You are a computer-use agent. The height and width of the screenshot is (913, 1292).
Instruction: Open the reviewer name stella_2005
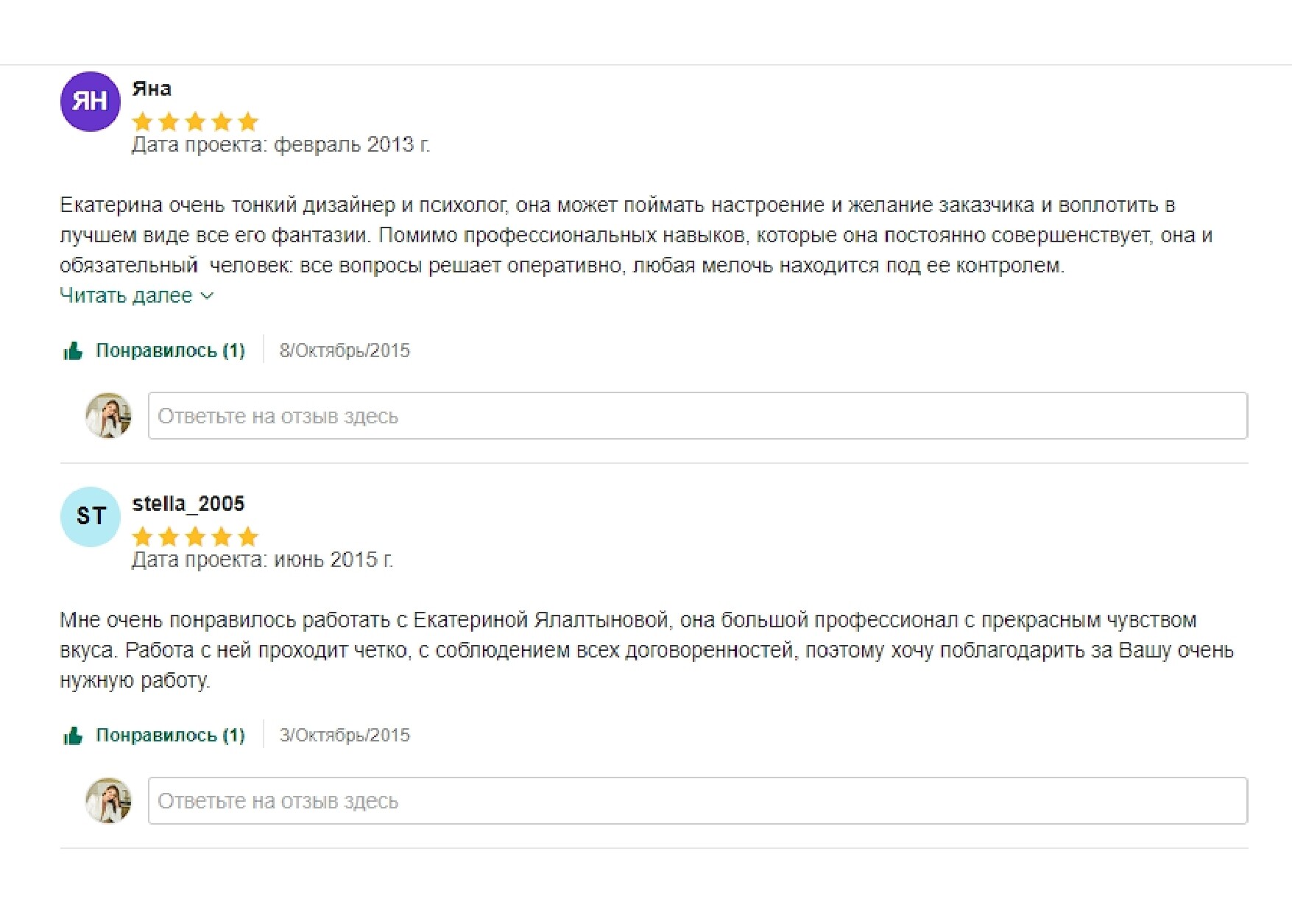coord(188,504)
